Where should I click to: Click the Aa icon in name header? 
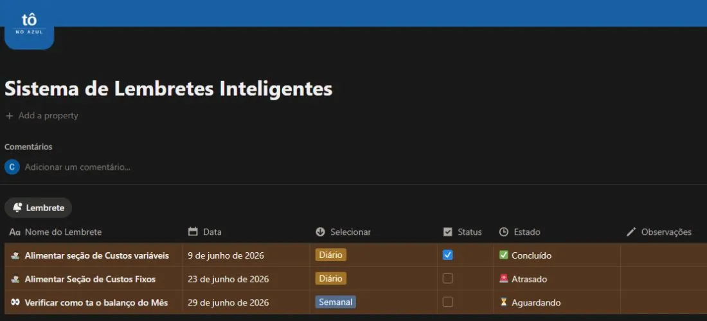coord(15,232)
